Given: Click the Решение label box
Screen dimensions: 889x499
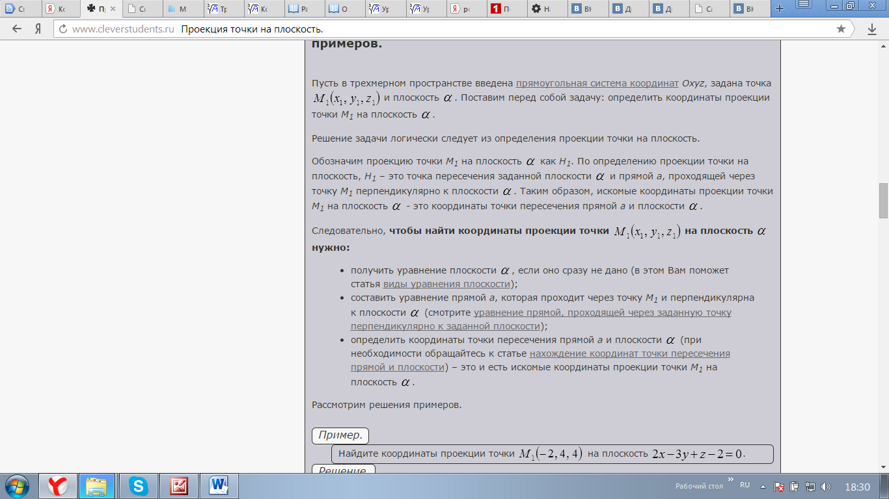Looking at the screenshot, I should (344, 469).
